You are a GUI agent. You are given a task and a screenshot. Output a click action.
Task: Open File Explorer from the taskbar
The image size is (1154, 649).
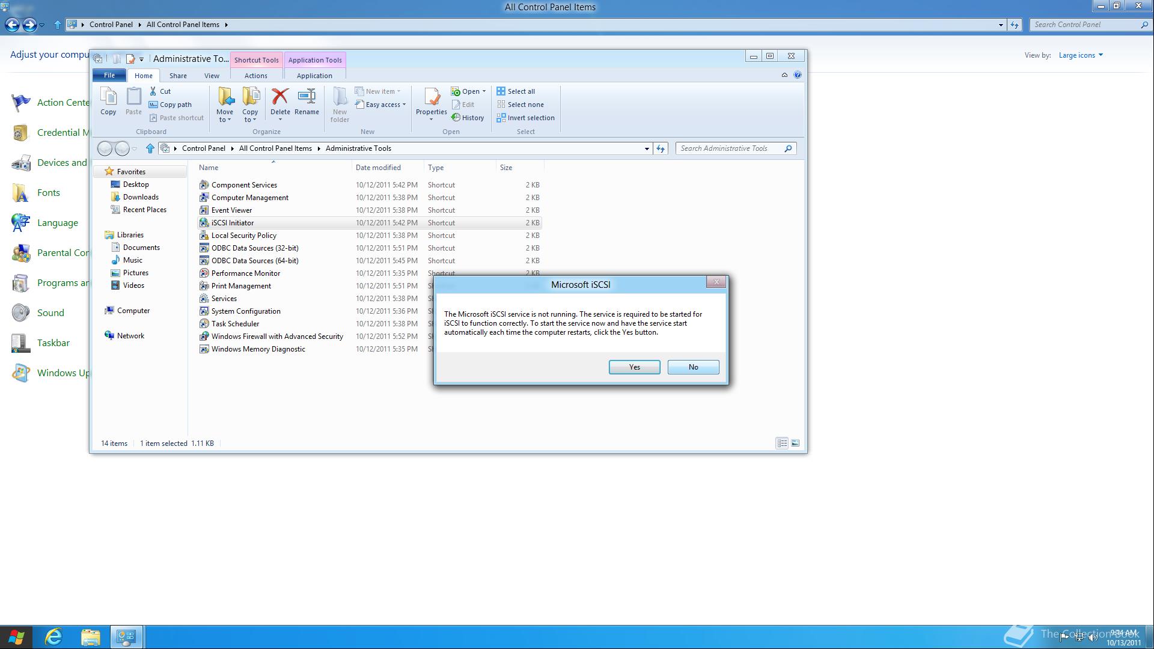point(91,637)
